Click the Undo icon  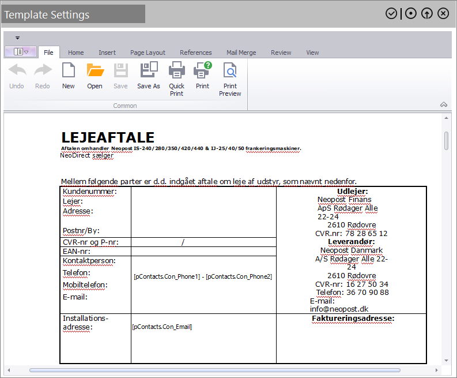[x=17, y=70]
